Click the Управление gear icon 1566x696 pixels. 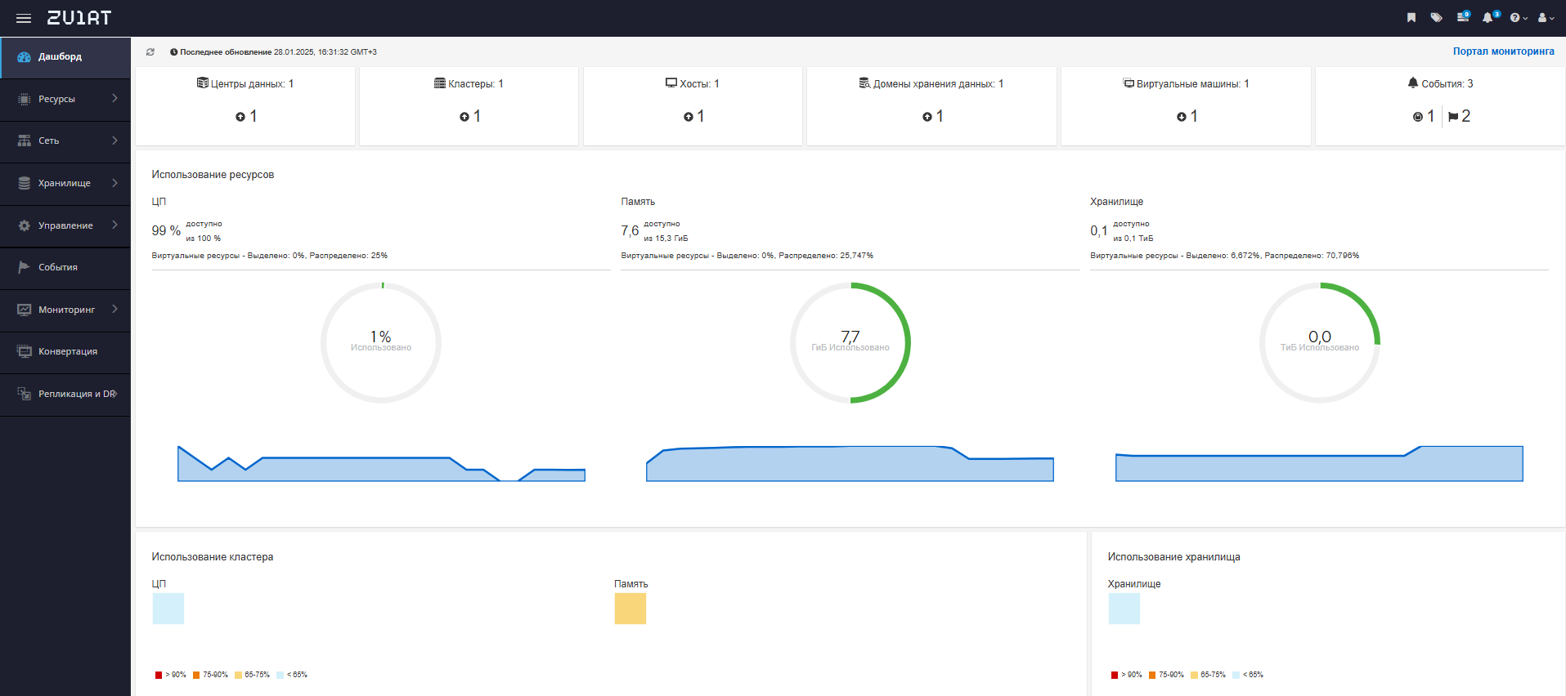[x=25, y=225]
